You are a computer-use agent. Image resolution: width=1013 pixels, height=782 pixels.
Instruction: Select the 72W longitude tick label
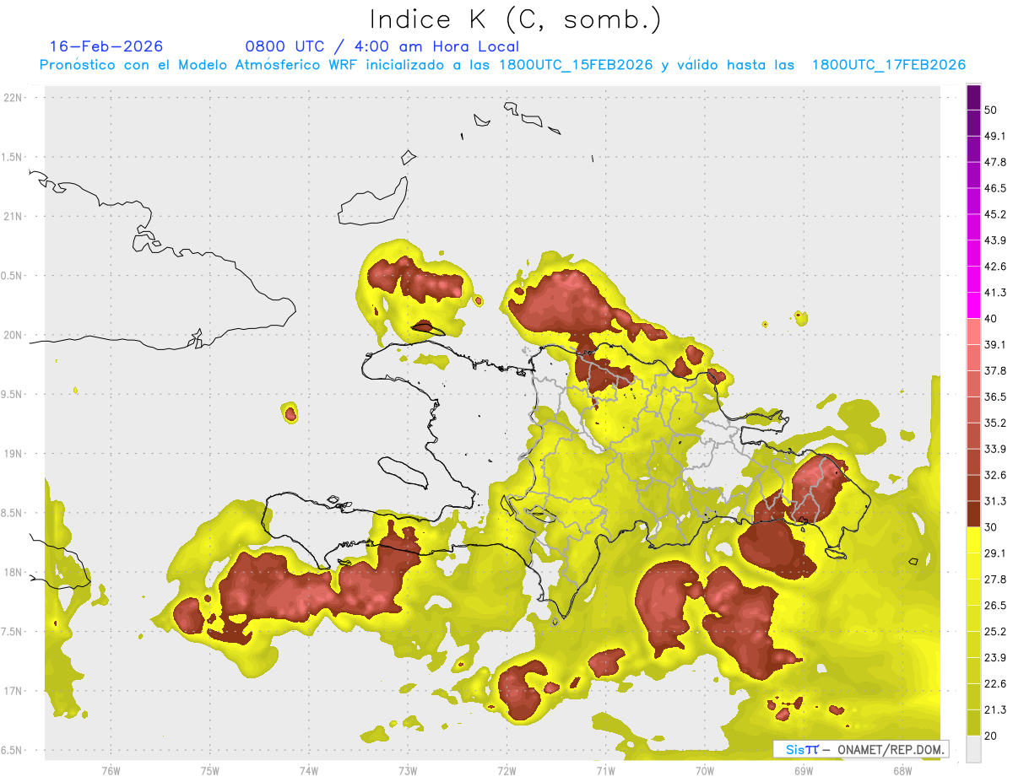click(x=506, y=770)
